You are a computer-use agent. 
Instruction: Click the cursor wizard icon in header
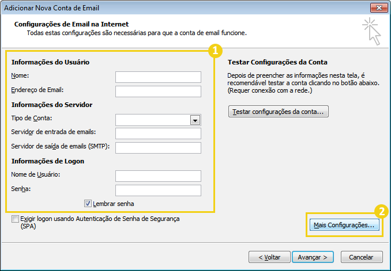tap(371, 31)
